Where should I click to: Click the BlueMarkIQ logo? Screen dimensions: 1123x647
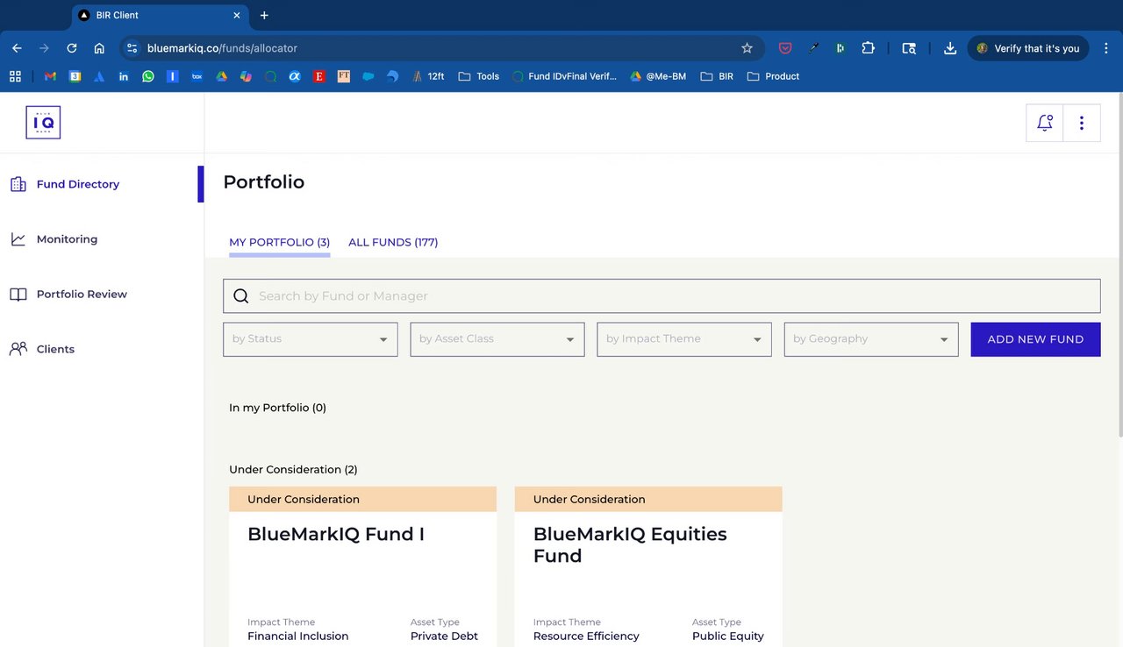(x=43, y=123)
